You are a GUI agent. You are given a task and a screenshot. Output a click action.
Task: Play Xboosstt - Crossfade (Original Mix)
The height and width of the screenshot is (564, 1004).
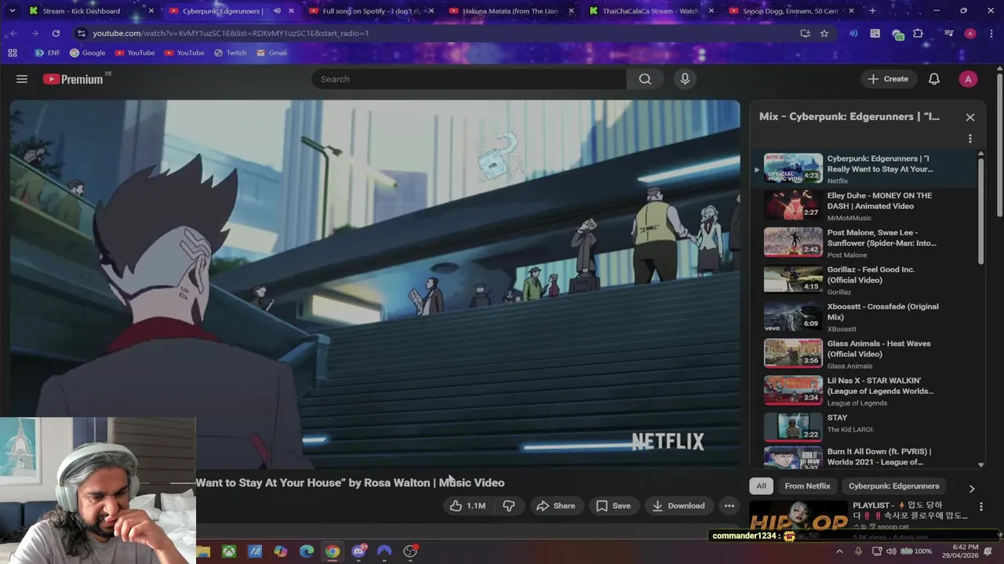[863, 317]
